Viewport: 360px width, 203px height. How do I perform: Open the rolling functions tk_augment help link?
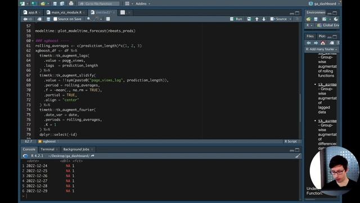pos(327,53)
